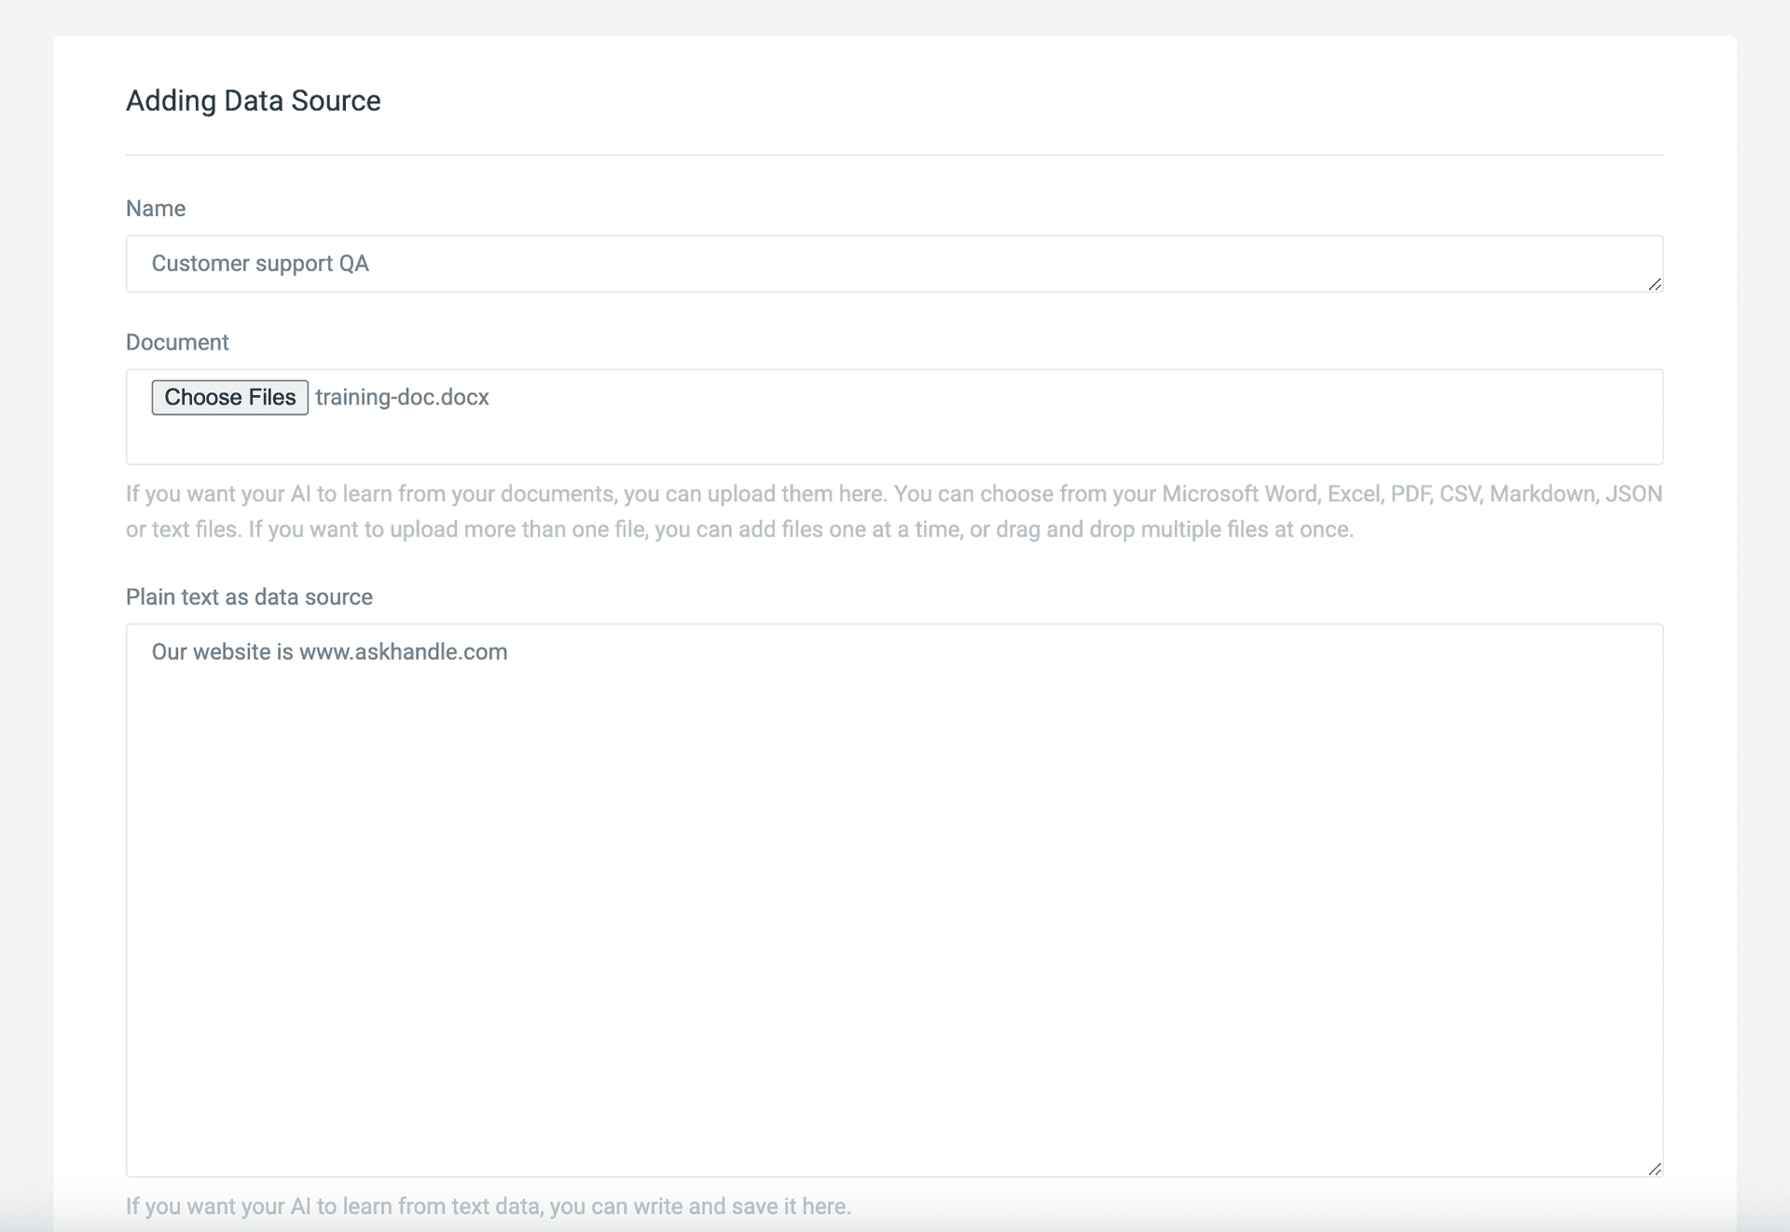Image resolution: width=1790 pixels, height=1232 pixels.
Task: Click the 'Adding Data Source' heading
Action: tap(254, 101)
